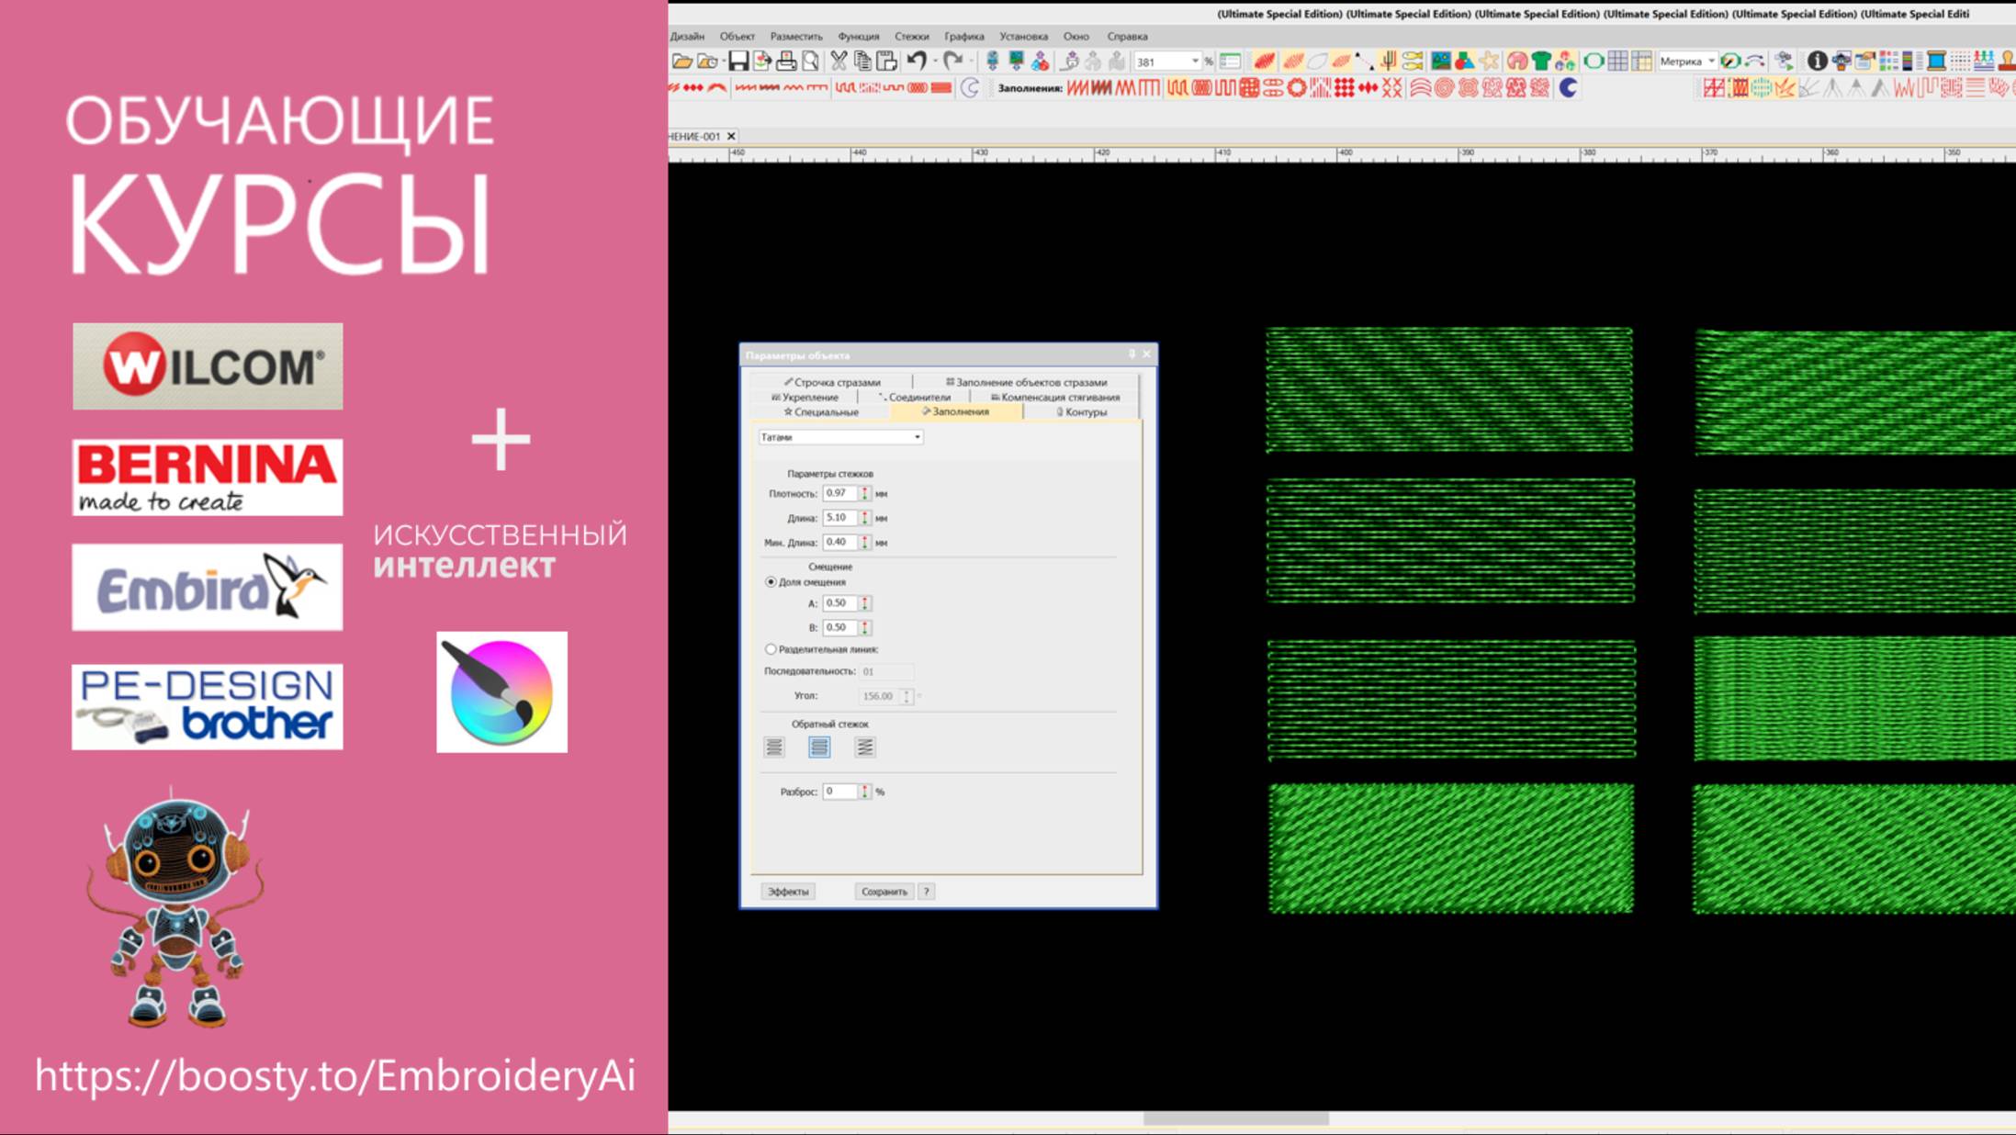The width and height of the screenshot is (2016, 1135).
Task: Open the Метрика units dropdown
Action: 1711,62
